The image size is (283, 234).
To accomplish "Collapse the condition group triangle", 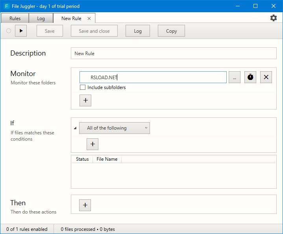I will (x=75, y=128).
